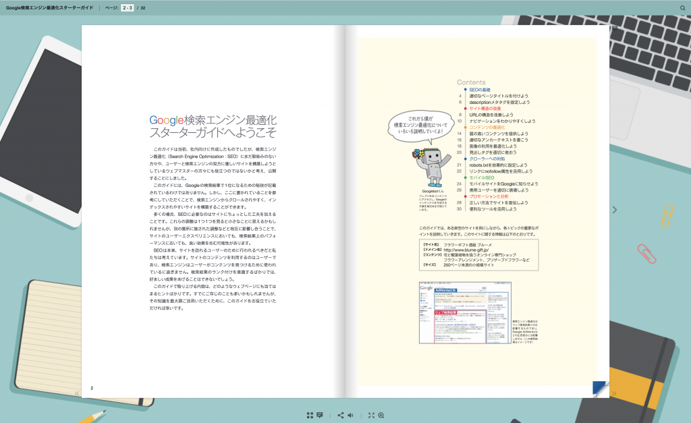691x423 pixels.
Task: Click entry 'robots.txtを効果的に設定しよう'
Action: pos(498,165)
